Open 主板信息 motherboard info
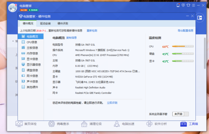209x134 pixels. pyautogui.click(x=31, y=48)
